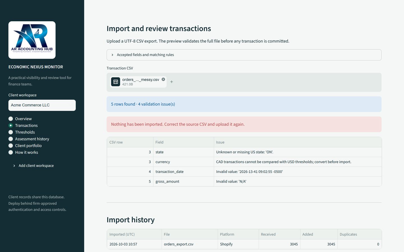
Task: Click the Shopify platform cell
Action: 238,244
